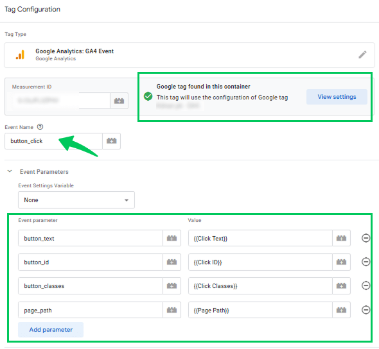Edit the {{Click Classes}} value field
379x349 pixels.
pos(260,285)
